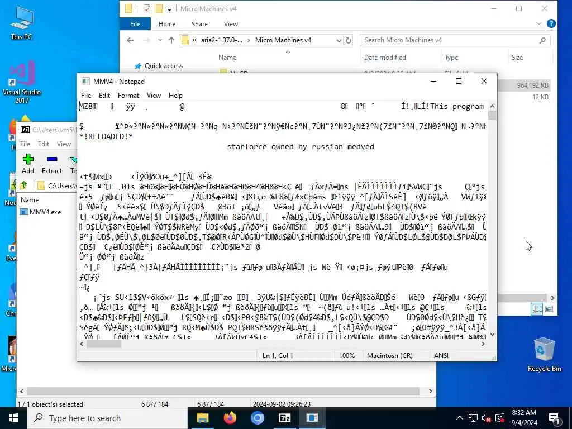The image size is (572, 429).
Task: Sort by Date modified column header
Action: point(385,58)
